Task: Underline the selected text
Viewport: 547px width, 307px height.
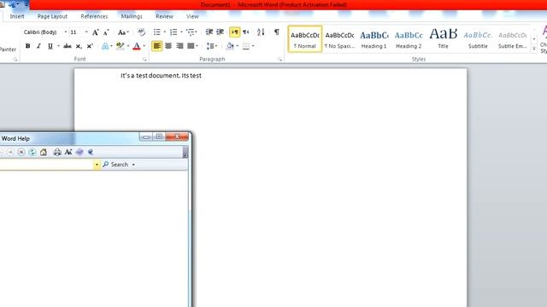Action: click(50, 46)
